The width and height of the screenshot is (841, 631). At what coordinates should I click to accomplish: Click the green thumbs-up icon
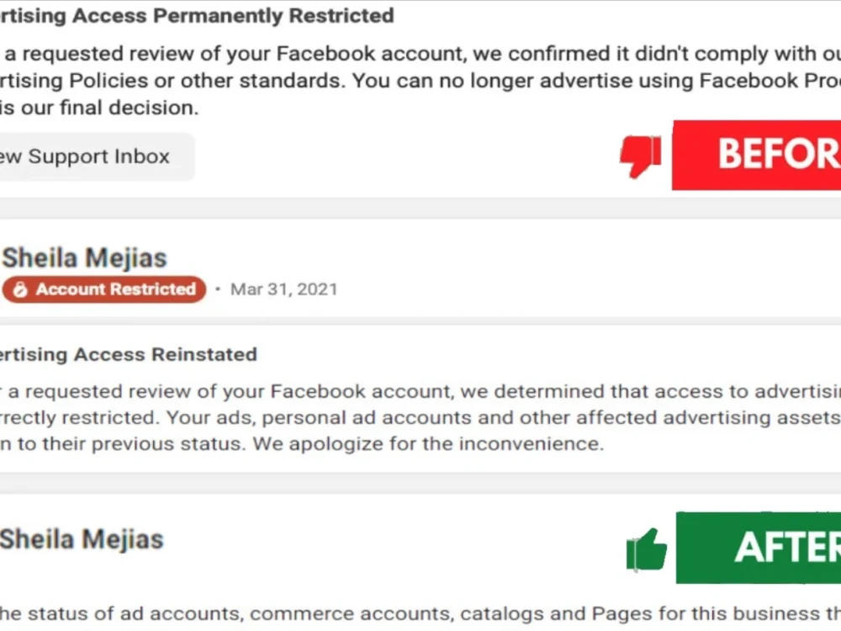[646, 549]
